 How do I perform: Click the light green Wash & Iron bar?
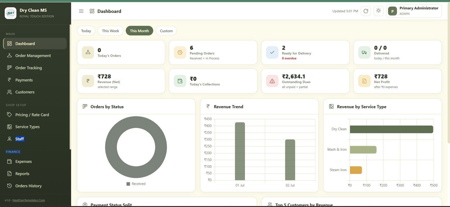[363, 150]
